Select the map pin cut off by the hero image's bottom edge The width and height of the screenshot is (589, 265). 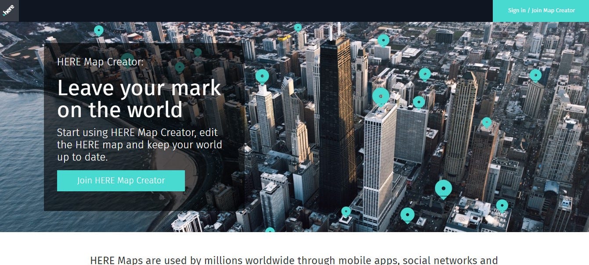[x=270, y=230]
